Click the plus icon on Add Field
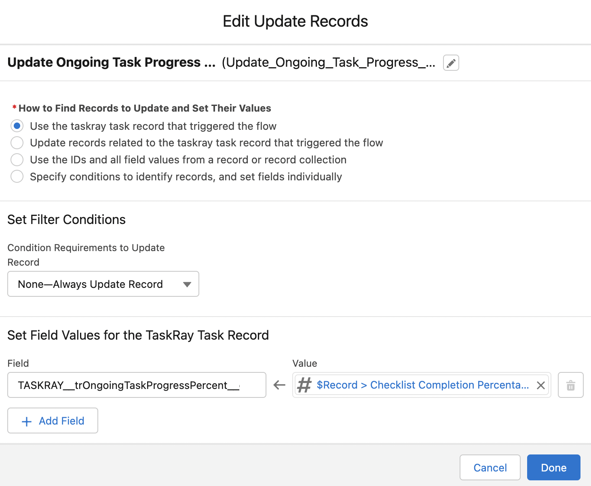Image resolution: width=591 pixels, height=486 pixels. [x=27, y=421]
